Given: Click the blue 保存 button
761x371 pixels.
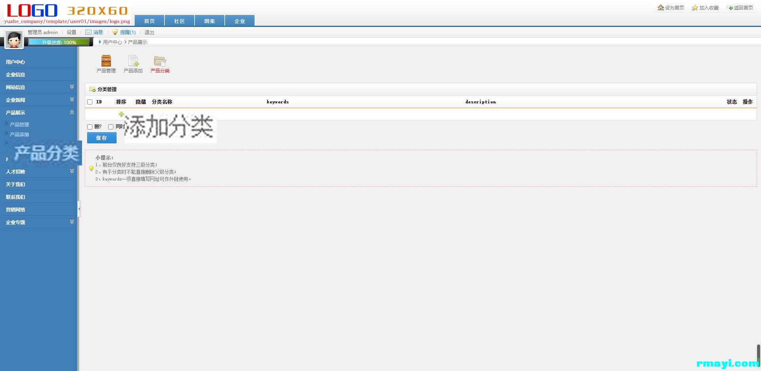Looking at the screenshot, I should (102, 138).
